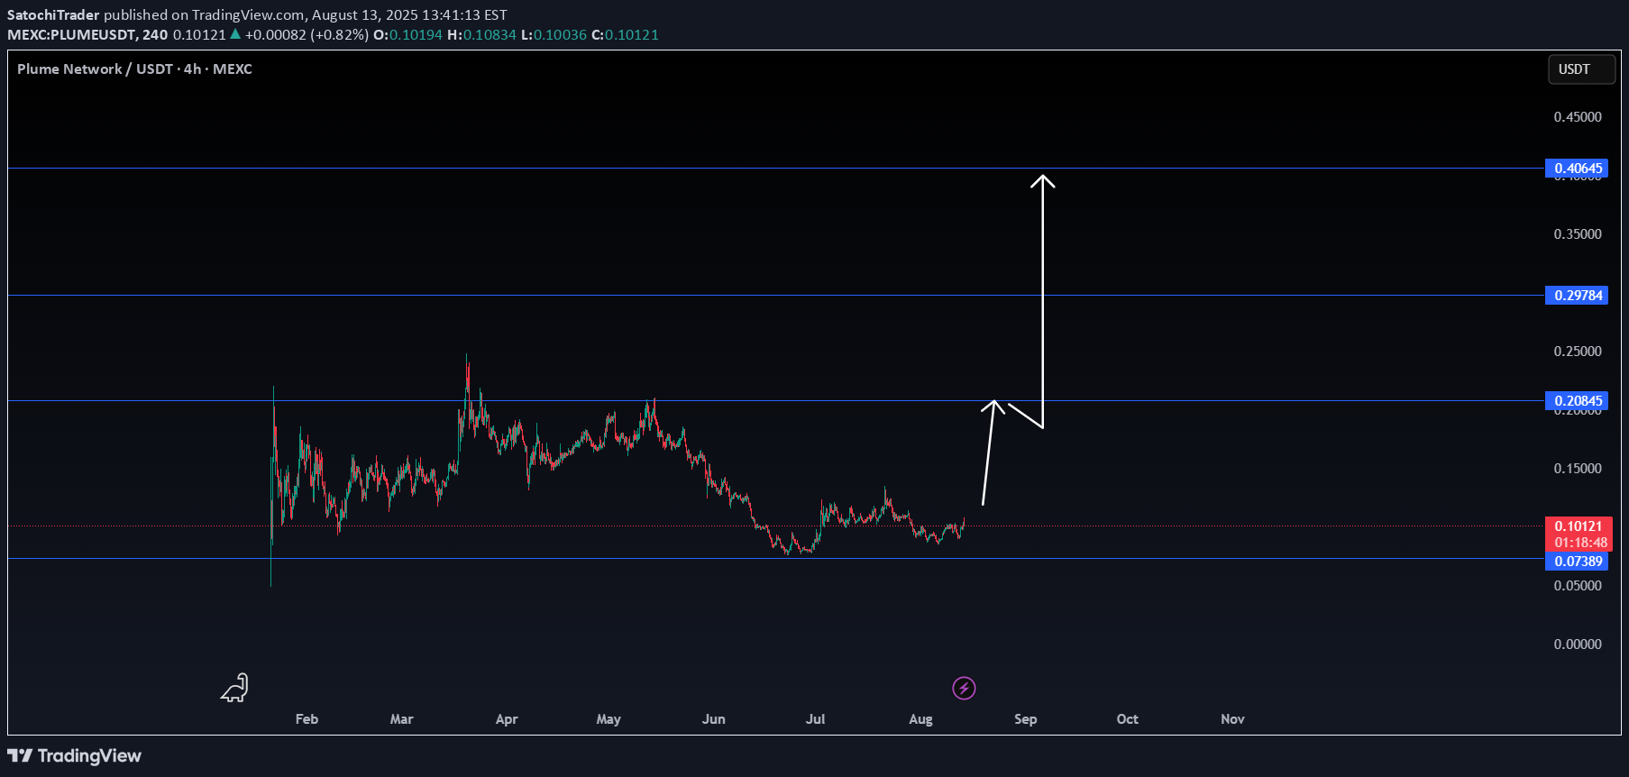Click the low value L:0.10036
This screenshot has height=777, width=1629.
pos(554,35)
